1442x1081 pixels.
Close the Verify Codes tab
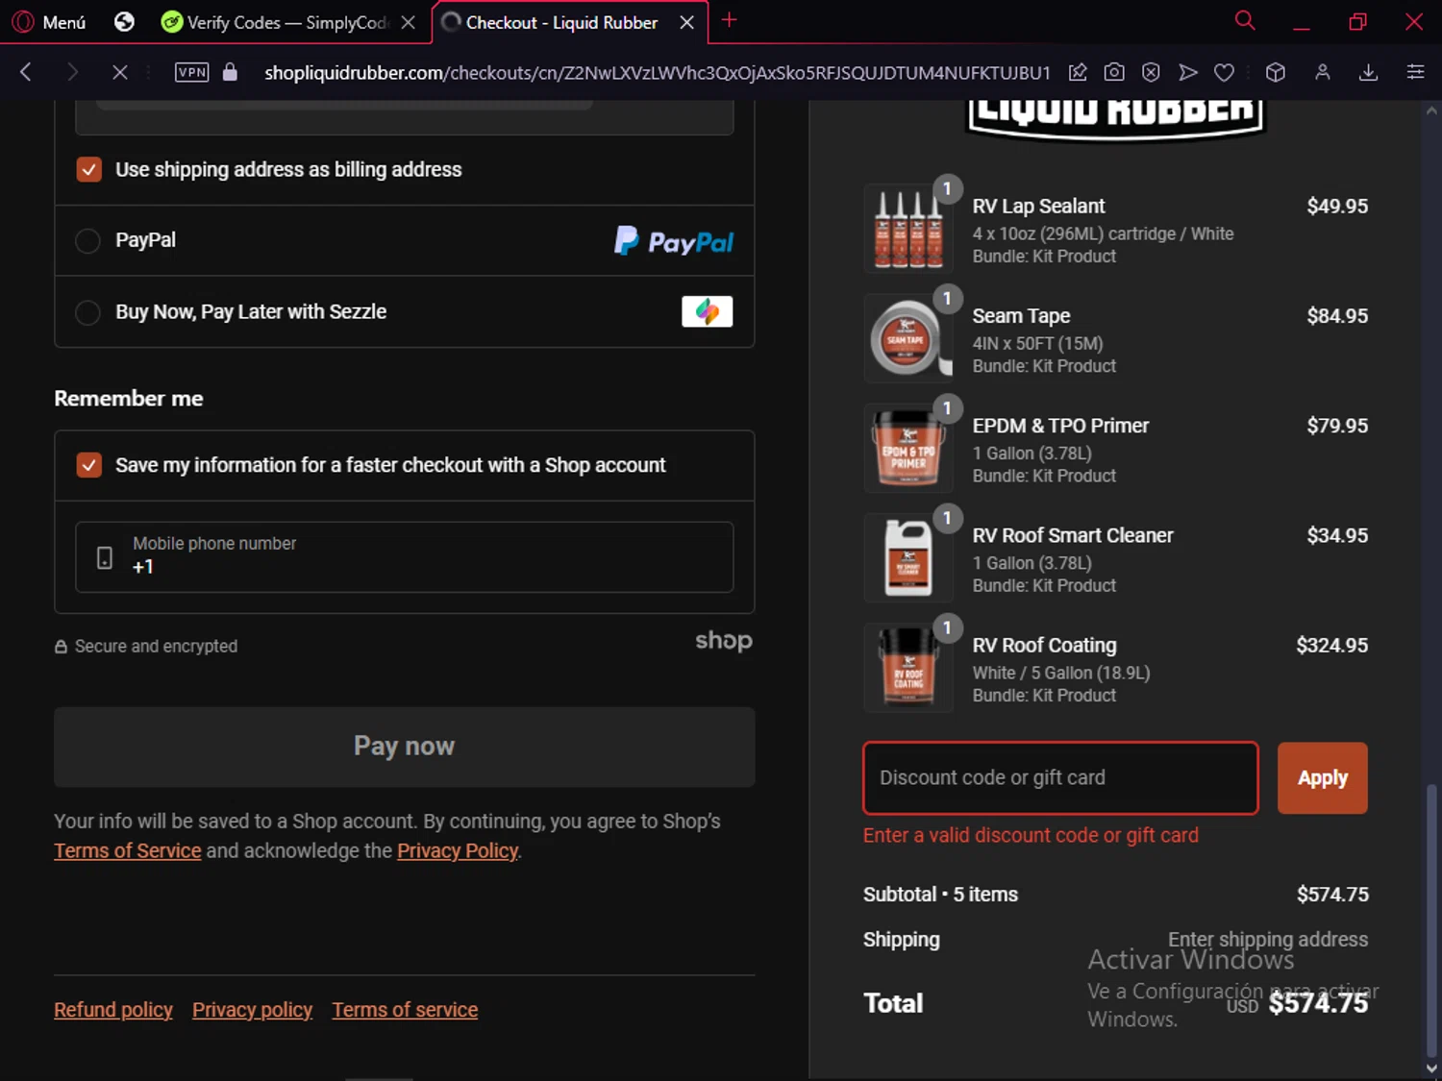[x=409, y=22]
